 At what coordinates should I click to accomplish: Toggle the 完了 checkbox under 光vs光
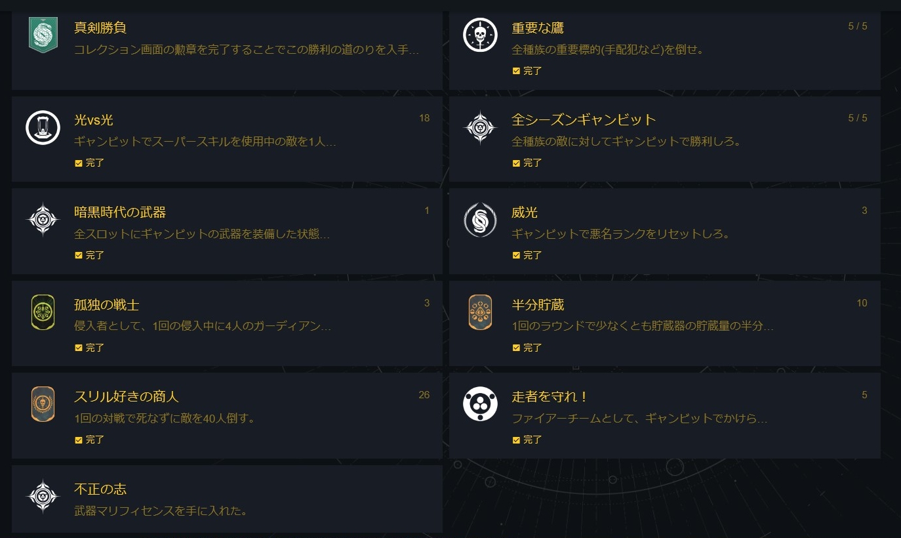point(79,163)
